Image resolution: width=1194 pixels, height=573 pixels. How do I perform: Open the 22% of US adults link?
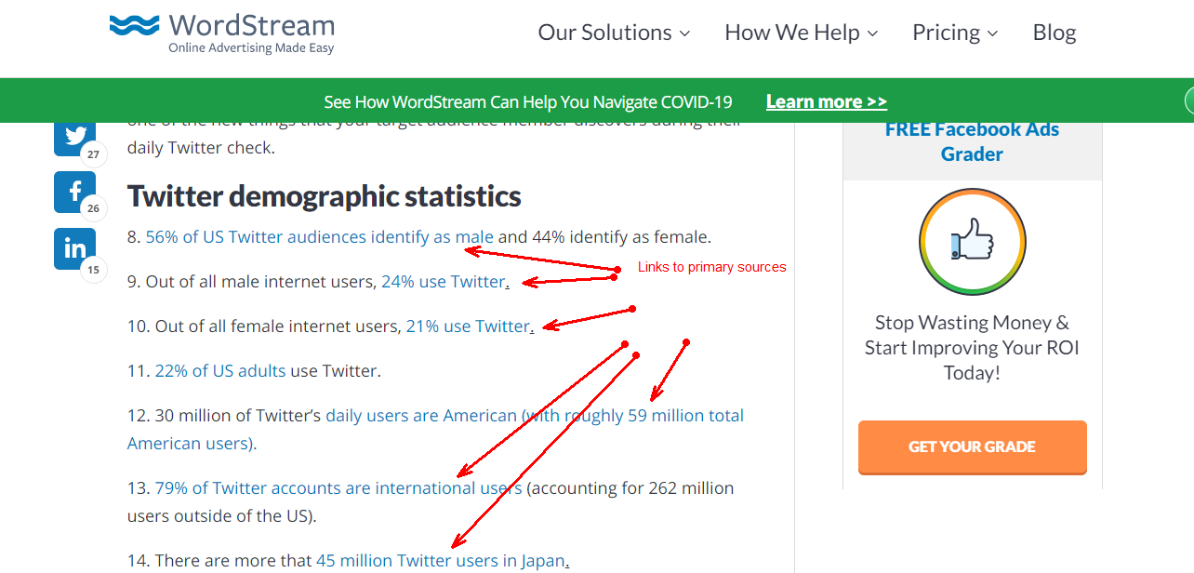220,370
